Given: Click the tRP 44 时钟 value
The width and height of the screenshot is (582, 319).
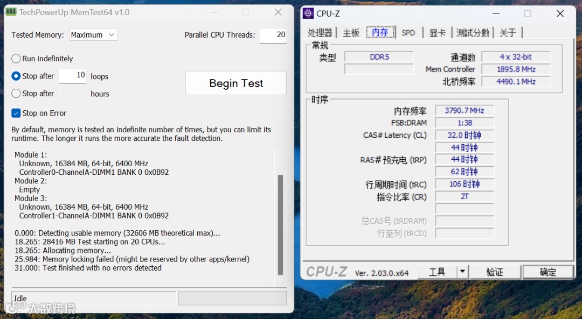Looking at the screenshot, I should point(465,159).
